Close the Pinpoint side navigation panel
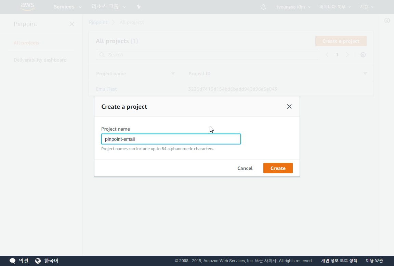The height and width of the screenshot is (266, 394). 72,24
